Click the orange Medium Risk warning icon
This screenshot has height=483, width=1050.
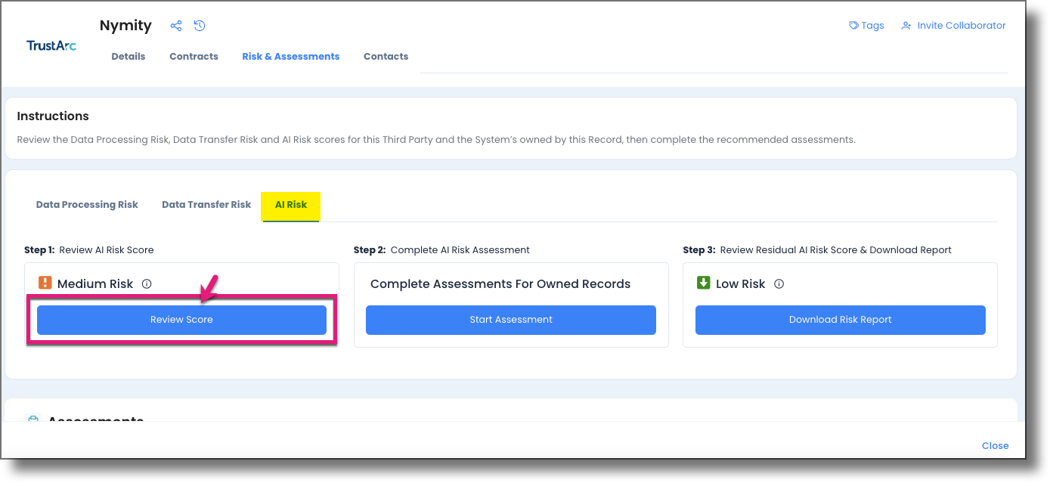[45, 283]
